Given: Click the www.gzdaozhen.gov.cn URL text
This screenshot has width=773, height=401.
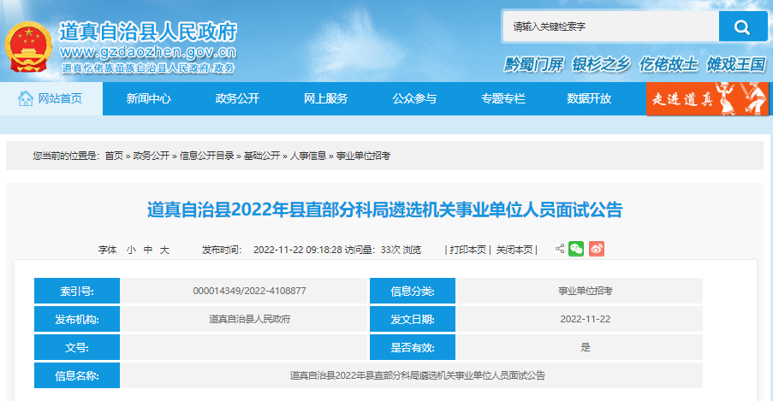Looking at the screenshot, I should (148, 51).
